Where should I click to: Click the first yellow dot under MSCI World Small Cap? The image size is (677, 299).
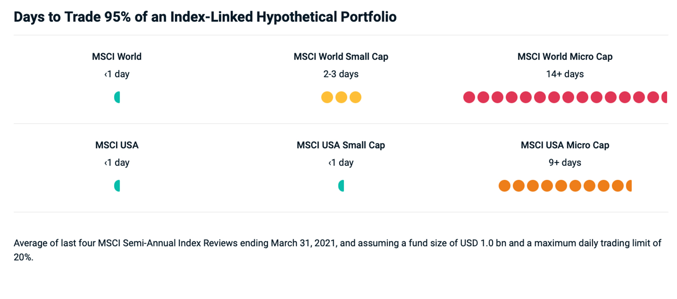coord(327,97)
